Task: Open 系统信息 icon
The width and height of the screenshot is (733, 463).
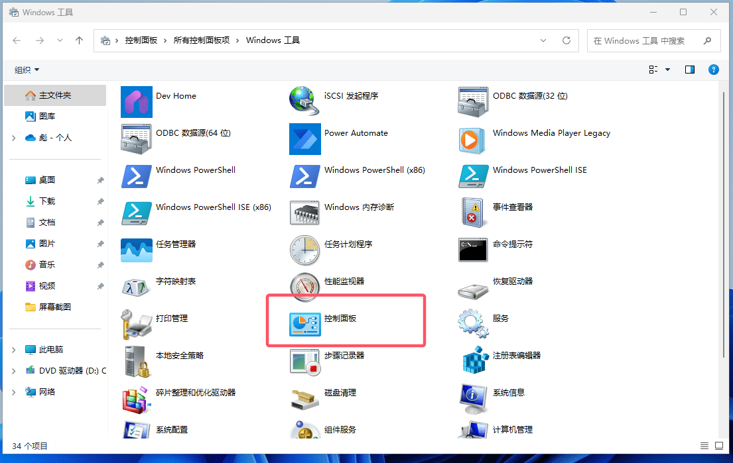Action: [x=473, y=399]
